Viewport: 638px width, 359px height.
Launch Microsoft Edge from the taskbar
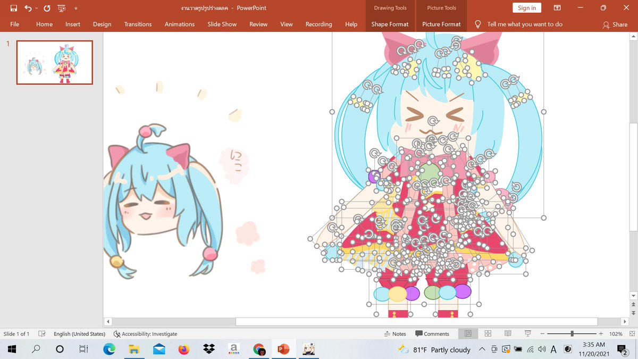[x=109, y=349]
